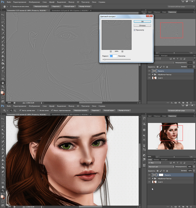Image resolution: width=196 pixels, height=208 pixels.
Task: Select the Lasso tool in the bottom window
Action: coord(3,126)
